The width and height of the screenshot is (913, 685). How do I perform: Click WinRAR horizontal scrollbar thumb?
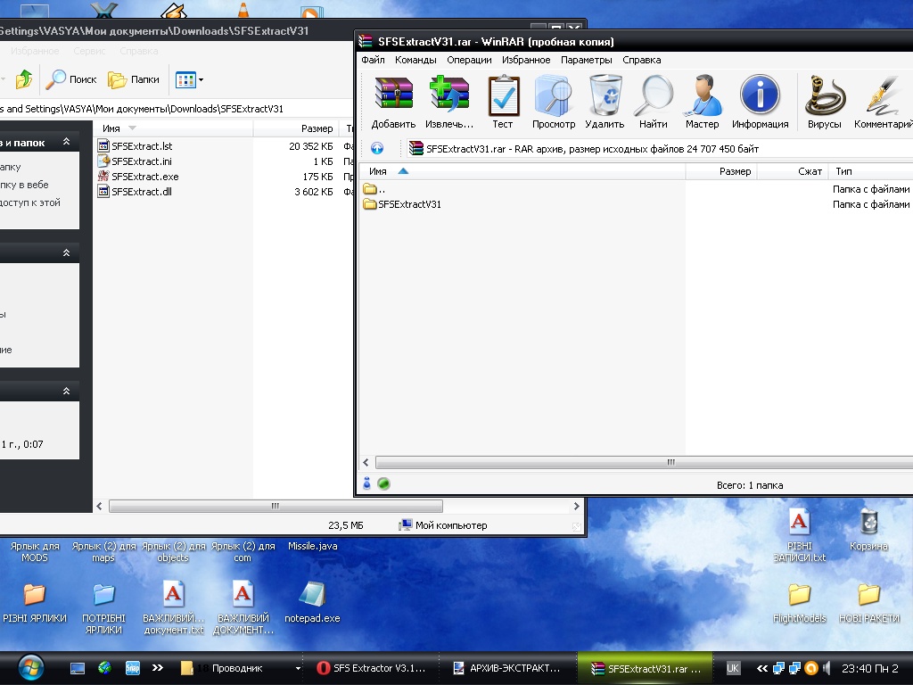coord(644,463)
